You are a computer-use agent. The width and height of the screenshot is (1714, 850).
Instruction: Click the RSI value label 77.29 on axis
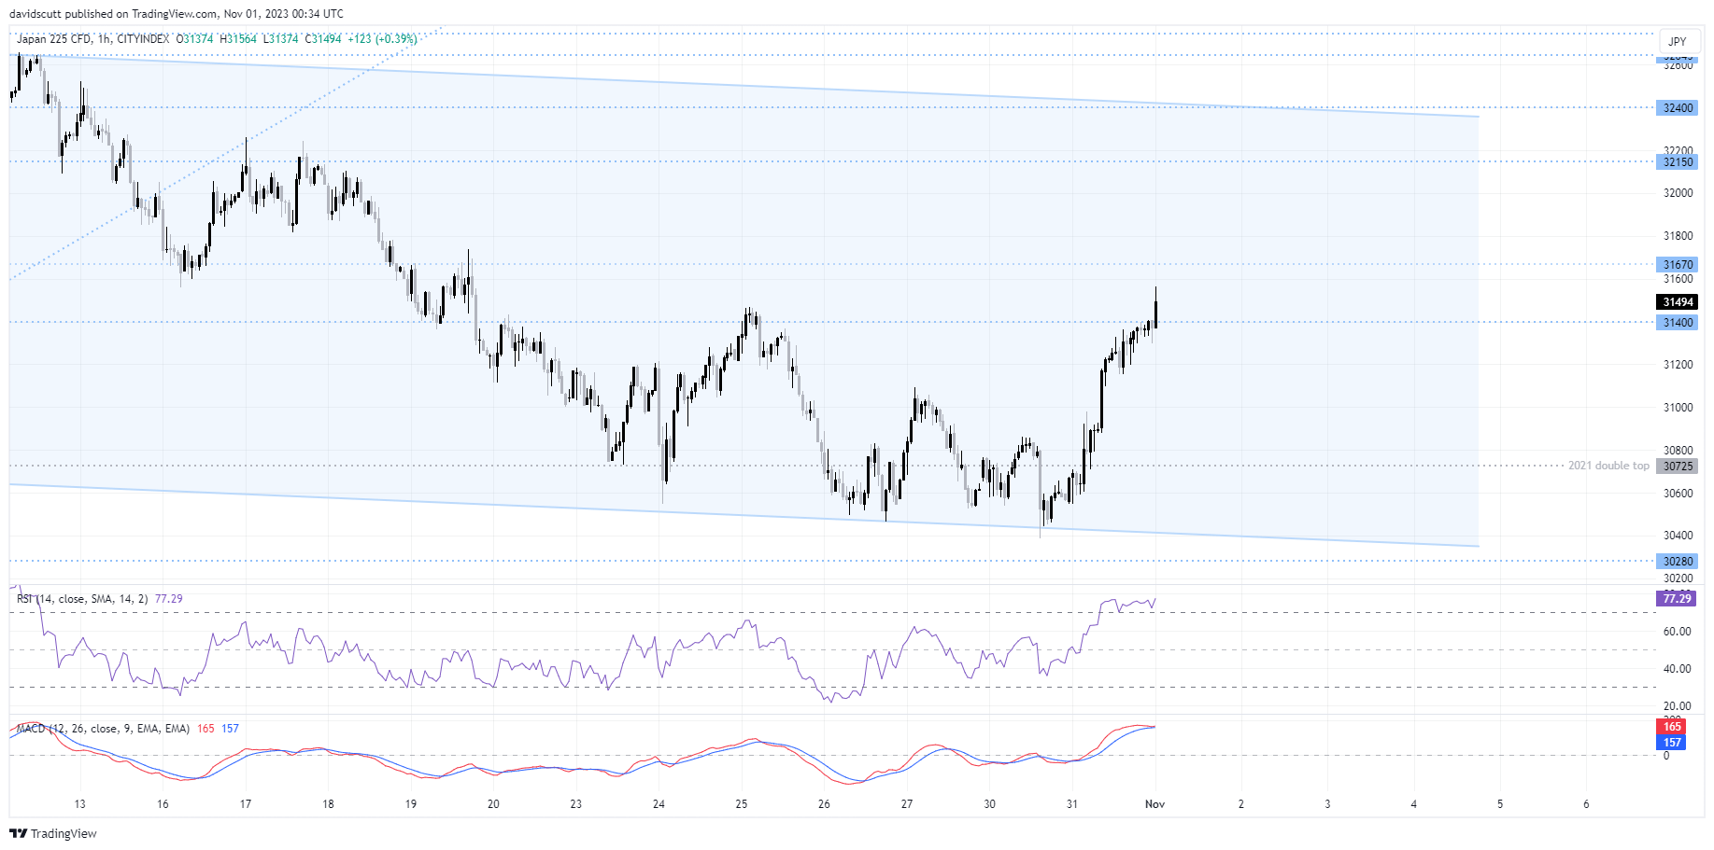(x=1678, y=599)
